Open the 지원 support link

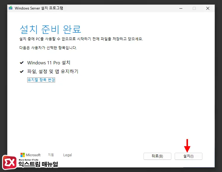pos(51,155)
